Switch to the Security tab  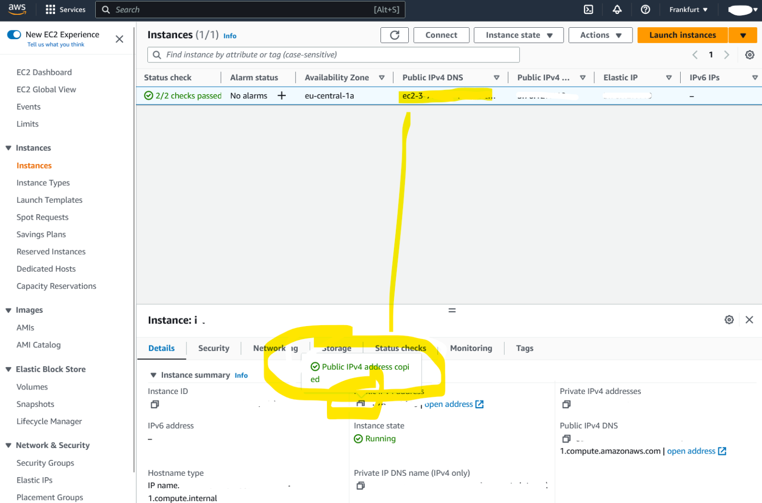pos(213,348)
